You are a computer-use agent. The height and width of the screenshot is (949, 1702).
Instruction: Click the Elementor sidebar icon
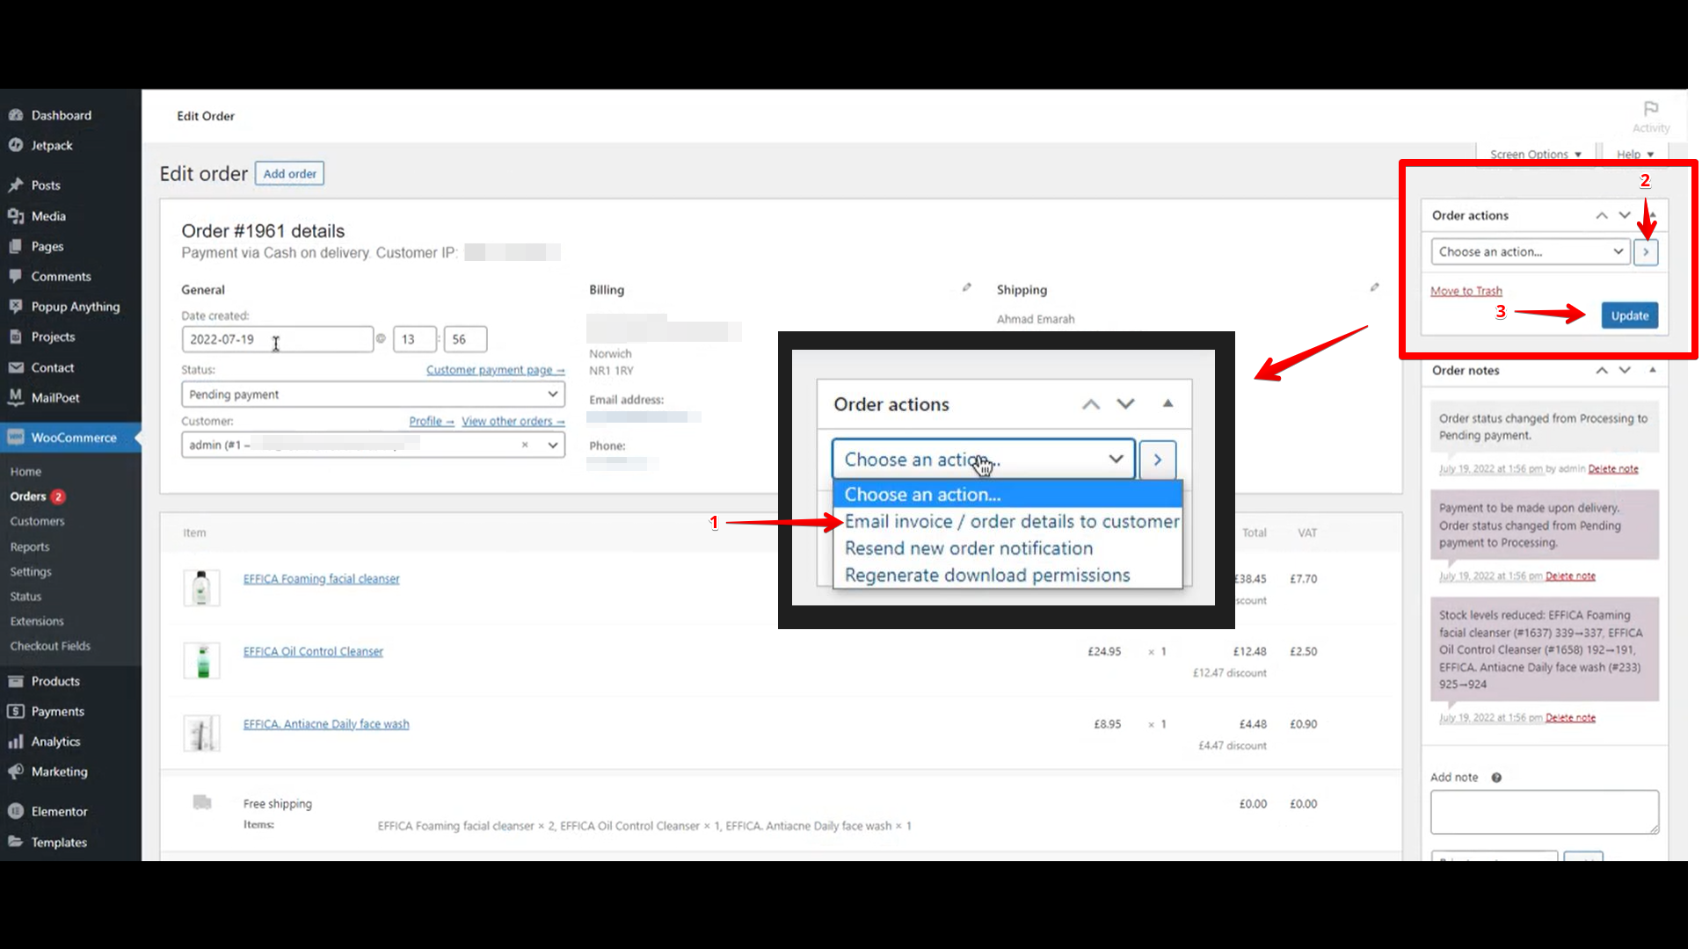(15, 811)
